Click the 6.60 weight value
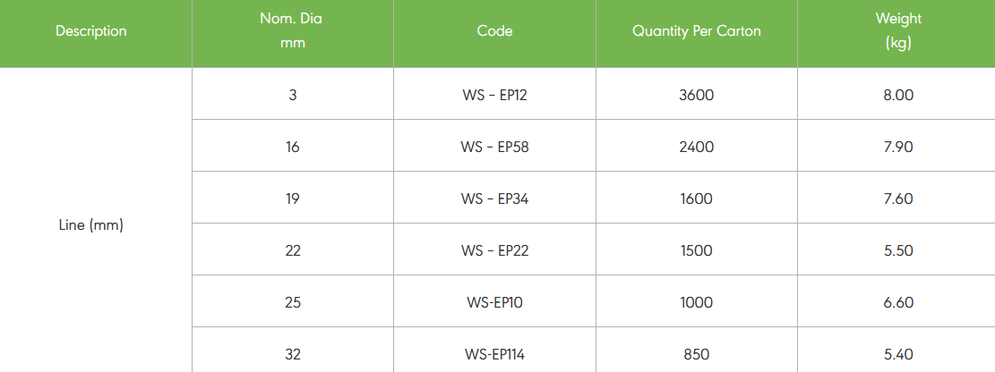995x372 pixels. [897, 302]
